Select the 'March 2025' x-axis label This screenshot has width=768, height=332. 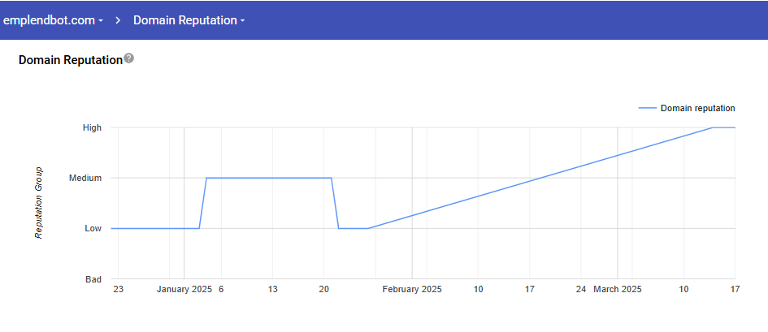pos(617,290)
